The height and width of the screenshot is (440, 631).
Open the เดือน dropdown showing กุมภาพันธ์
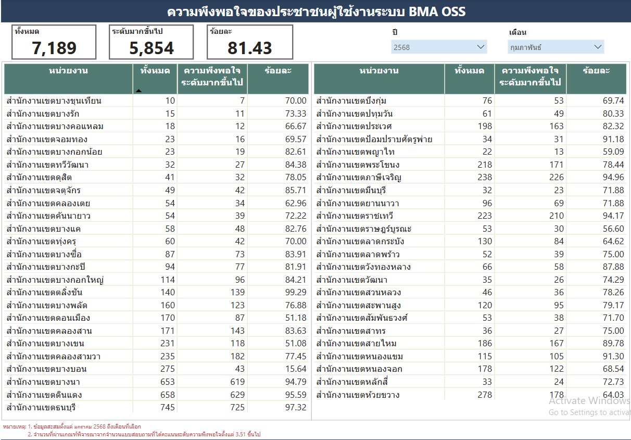556,47
